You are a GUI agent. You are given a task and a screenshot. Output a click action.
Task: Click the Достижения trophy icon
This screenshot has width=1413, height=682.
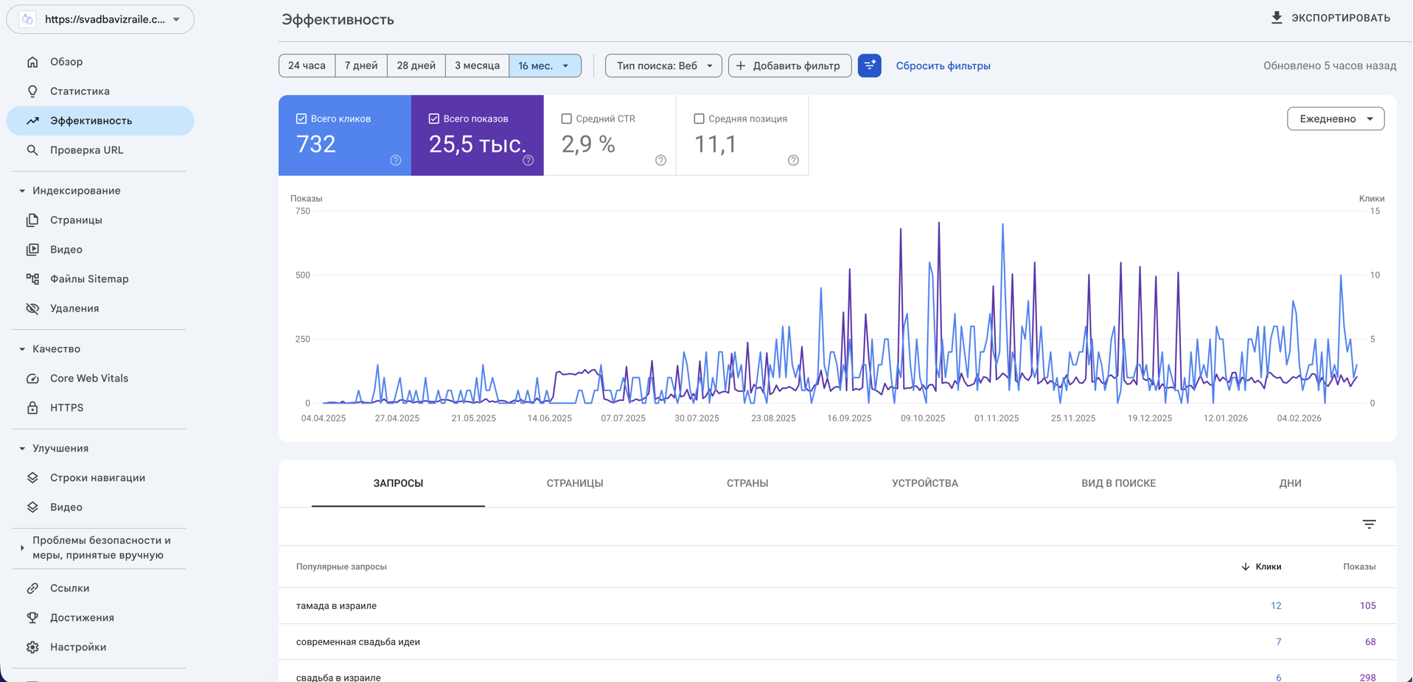[32, 618]
